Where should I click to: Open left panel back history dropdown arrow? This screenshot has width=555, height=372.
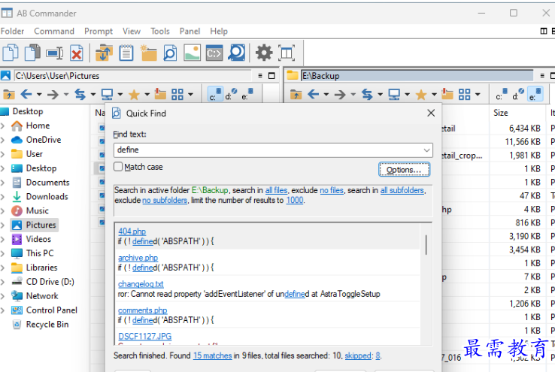tap(39, 95)
